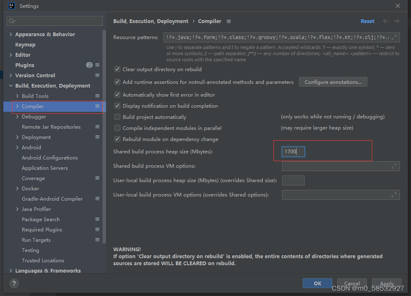Click the IntelliJ logo in title bar

click(x=11, y=6)
